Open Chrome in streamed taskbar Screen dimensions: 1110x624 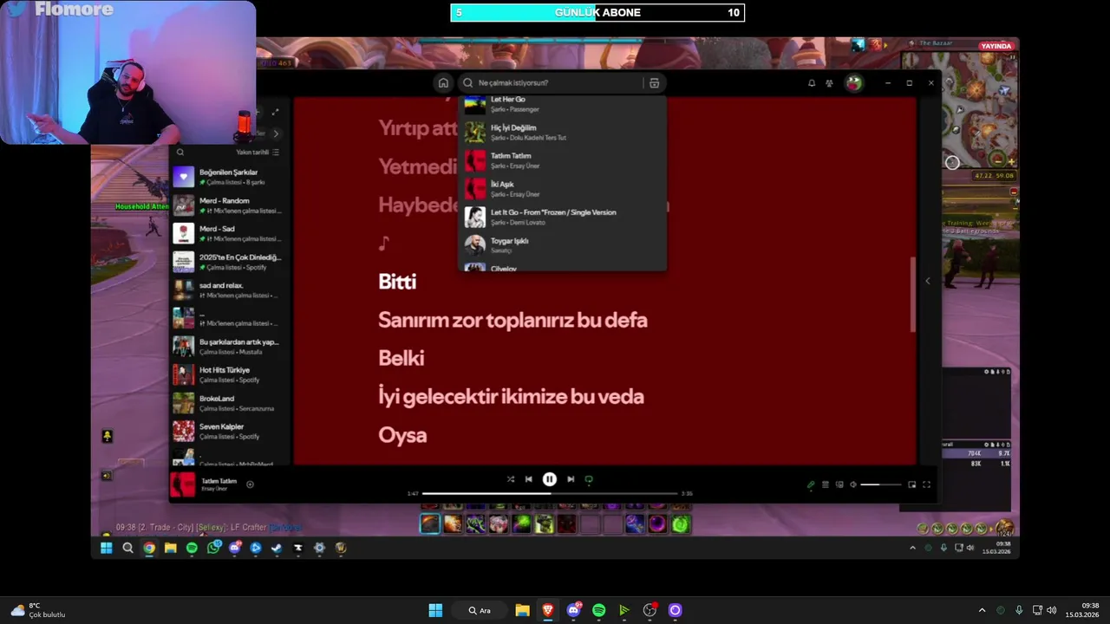[149, 548]
